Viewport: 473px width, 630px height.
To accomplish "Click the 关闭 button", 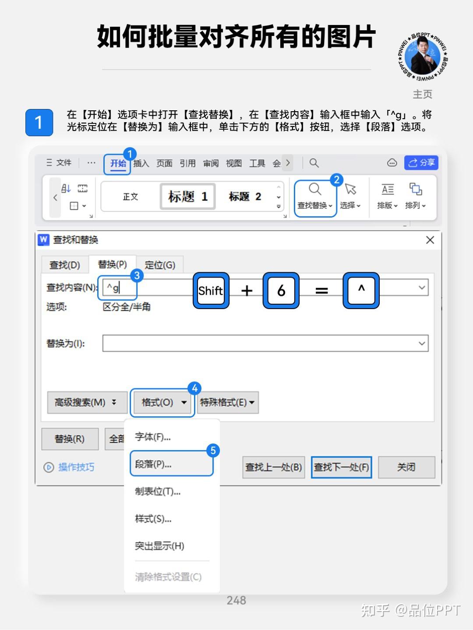I will [x=406, y=468].
